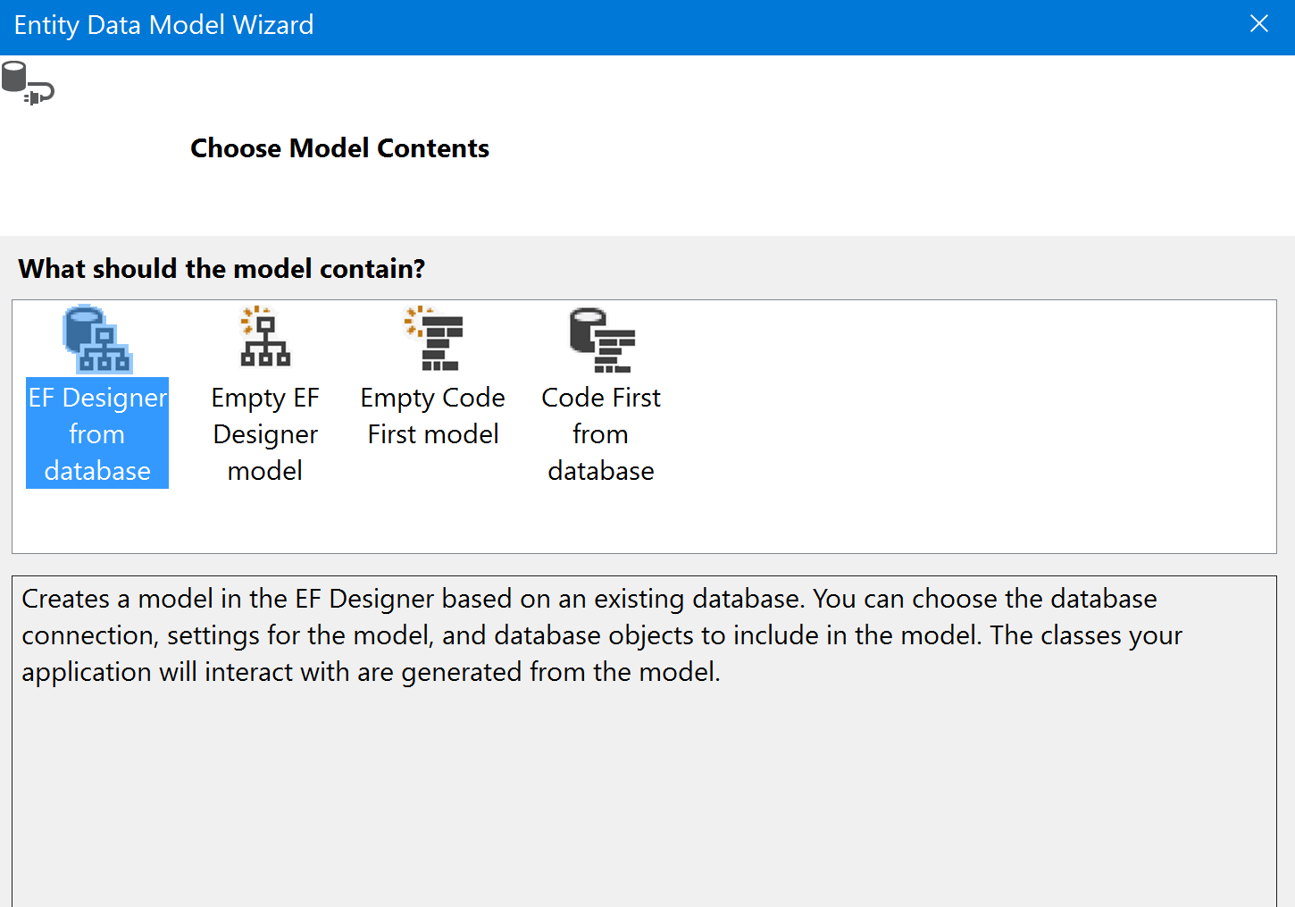This screenshot has width=1295, height=907.
Task: Close the Entity Data Model Wizard window
Action: (1259, 24)
